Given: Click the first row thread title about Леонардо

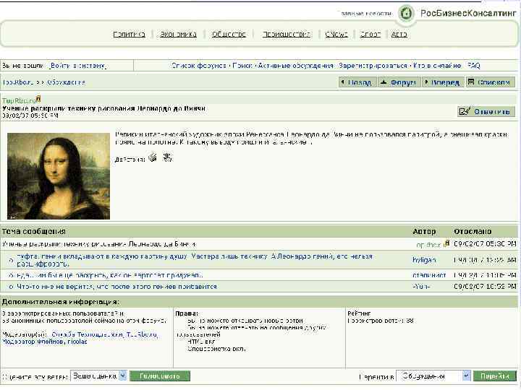Looking at the screenshot, I should point(99,244).
